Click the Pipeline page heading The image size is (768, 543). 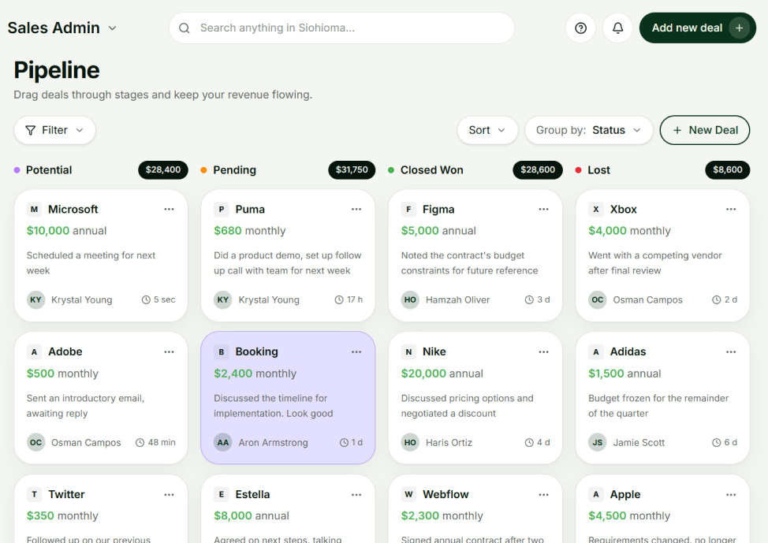[56, 70]
